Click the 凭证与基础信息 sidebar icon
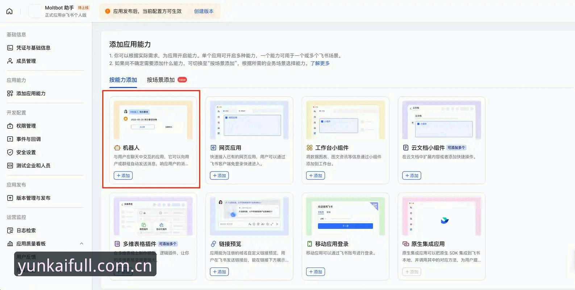This screenshot has width=575, height=290. pos(10,48)
